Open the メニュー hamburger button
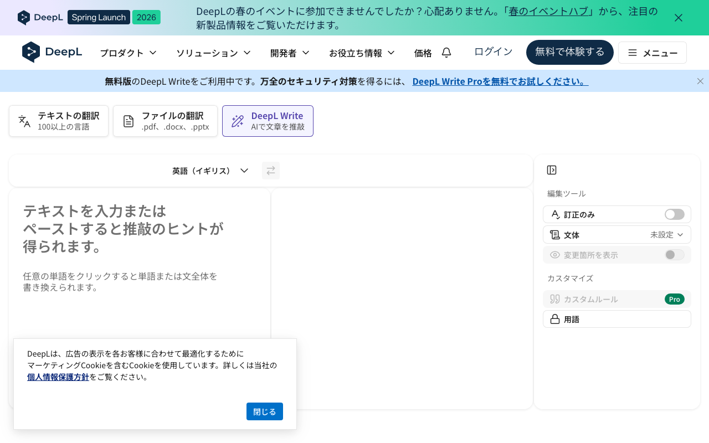Viewport: 709px width, 443px height. (x=653, y=53)
